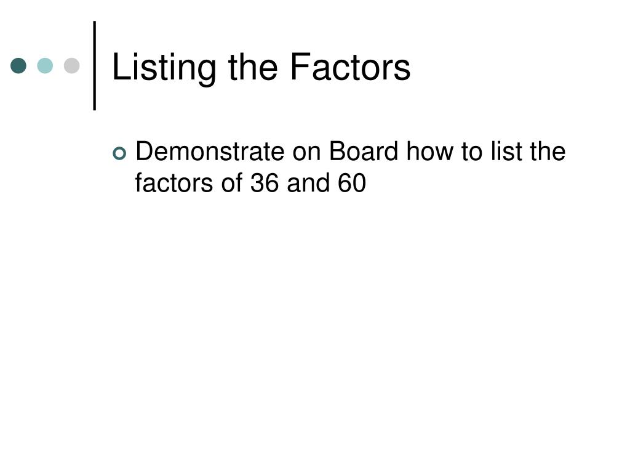Image resolution: width=630 pixels, height=473 pixels.
Task: Click the gray dot decoration
Action: 71,65
